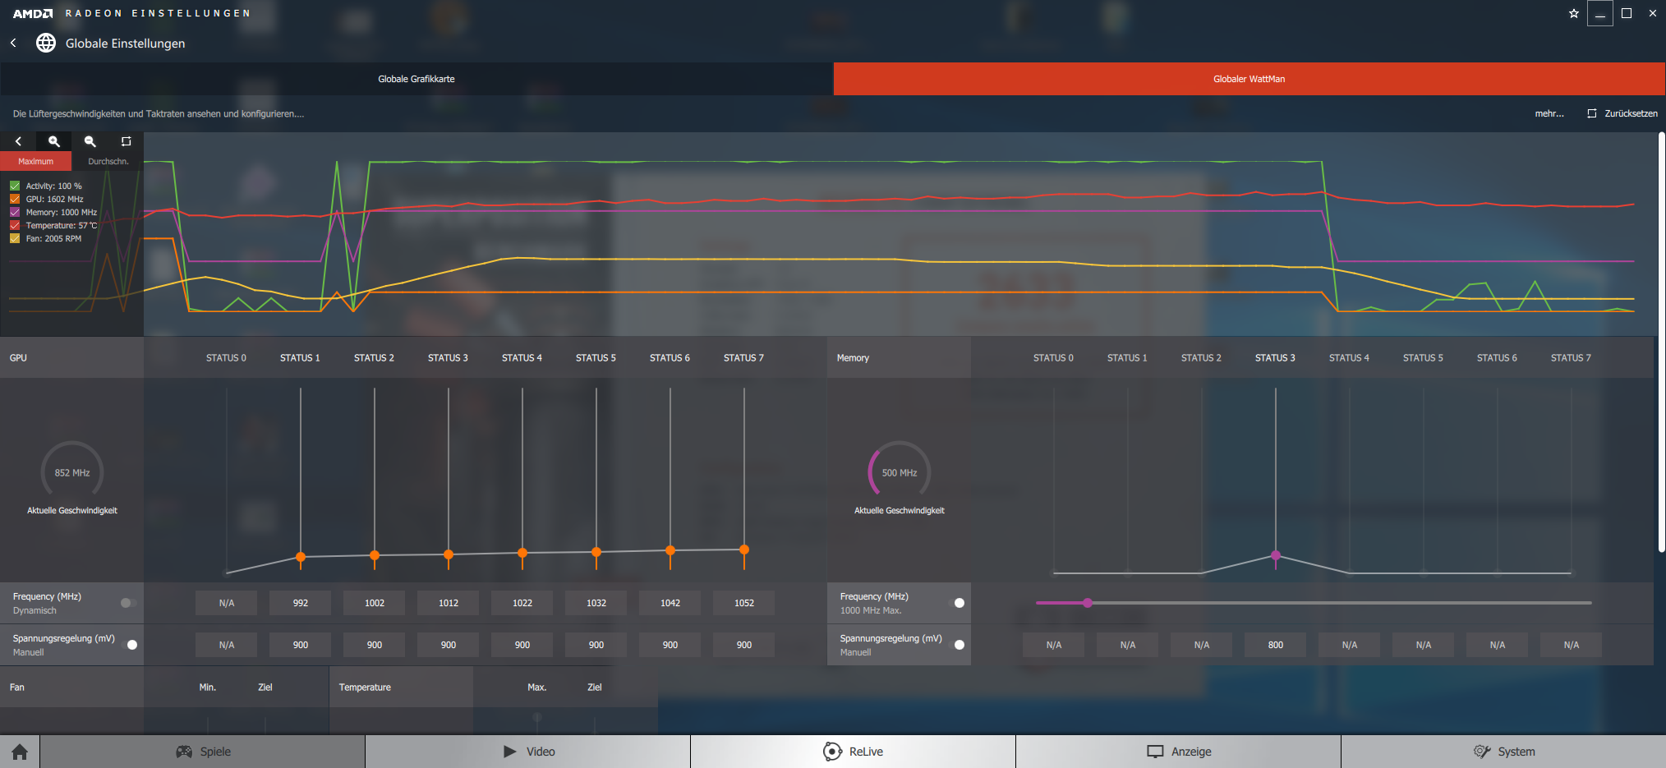Screen dimensions: 1666x768
Task: Open the Spiele bottom tab
Action: coord(203,752)
